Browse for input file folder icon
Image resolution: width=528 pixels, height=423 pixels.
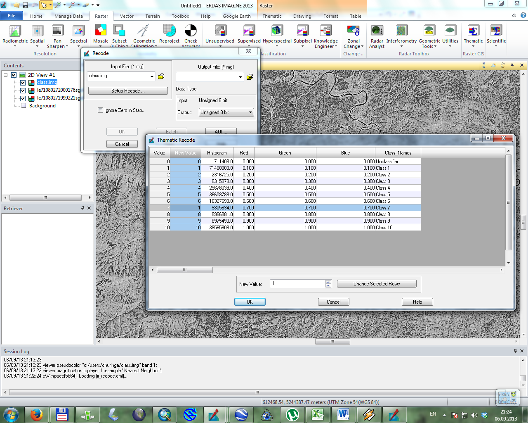click(x=161, y=76)
